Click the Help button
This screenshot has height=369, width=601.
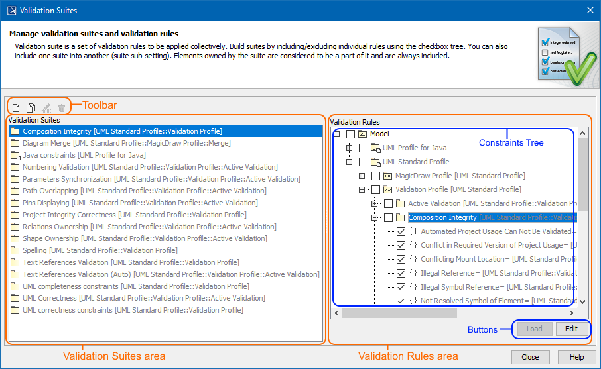pos(576,356)
